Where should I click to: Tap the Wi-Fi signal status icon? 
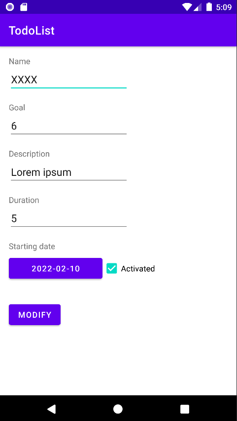[x=187, y=7]
